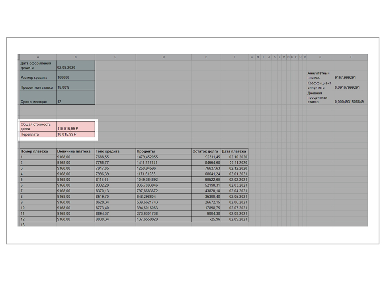Screen dimensions: 385x283
Task: Select the 'Процентная ставка' label cell
Action: (38, 85)
